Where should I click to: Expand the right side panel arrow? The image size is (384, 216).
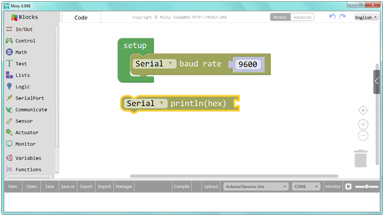[x=377, y=82]
